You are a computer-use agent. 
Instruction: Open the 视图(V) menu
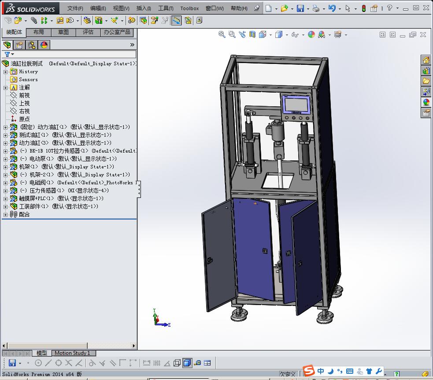click(x=121, y=8)
